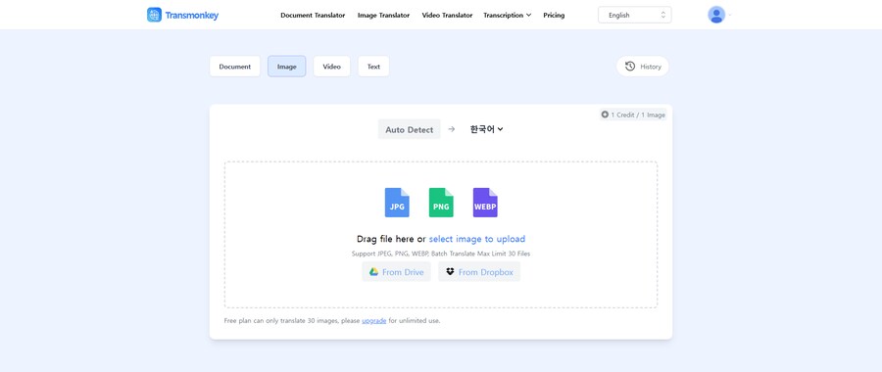Click select image to upload link
This screenshot has height=372, width=882.
click(x=477, y=239)
